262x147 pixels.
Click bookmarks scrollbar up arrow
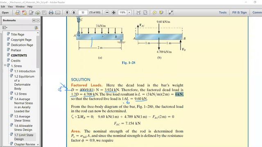(x=38, y=33)
